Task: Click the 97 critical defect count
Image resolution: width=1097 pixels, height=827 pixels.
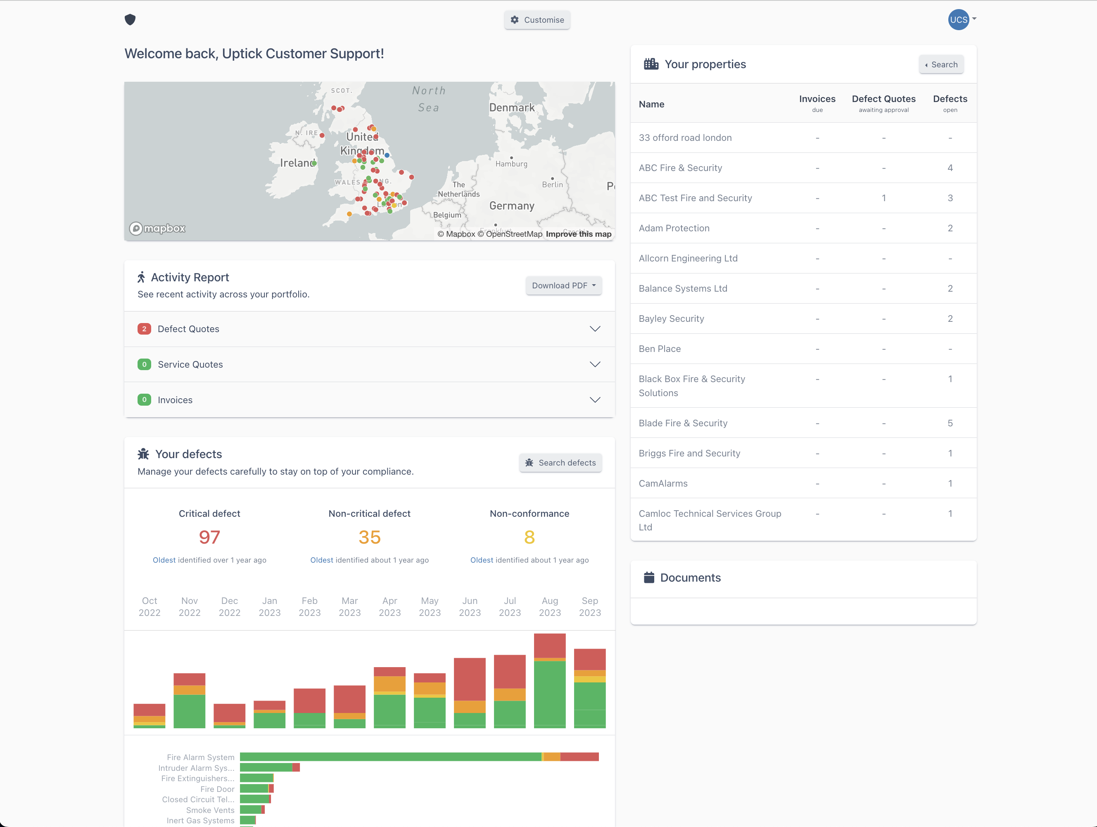Action: (209, 537)
